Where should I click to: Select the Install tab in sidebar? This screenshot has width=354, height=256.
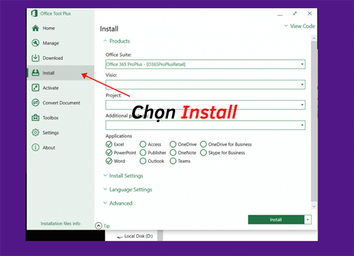(48, 73)
